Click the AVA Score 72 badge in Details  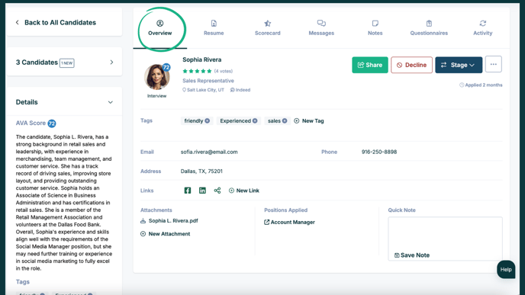52,123
